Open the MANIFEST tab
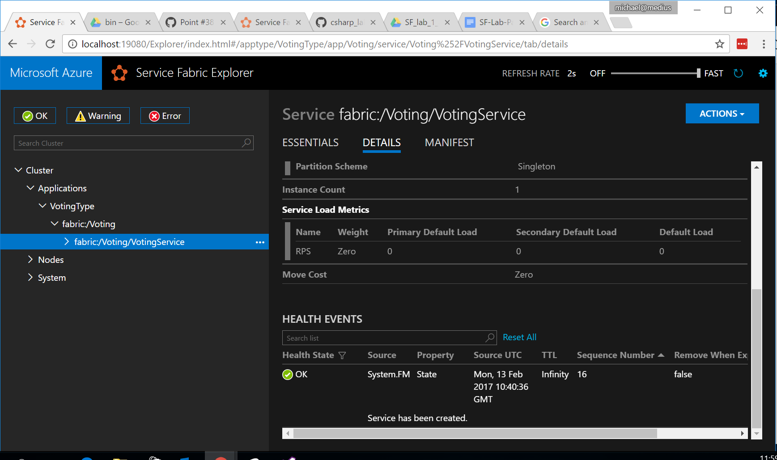Screen dimensions: 777x460 click(449, 143)
